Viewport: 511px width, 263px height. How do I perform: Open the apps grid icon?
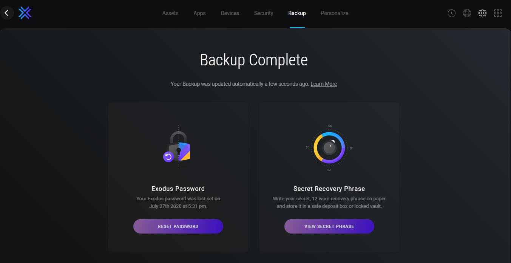(x=498, y=13)
